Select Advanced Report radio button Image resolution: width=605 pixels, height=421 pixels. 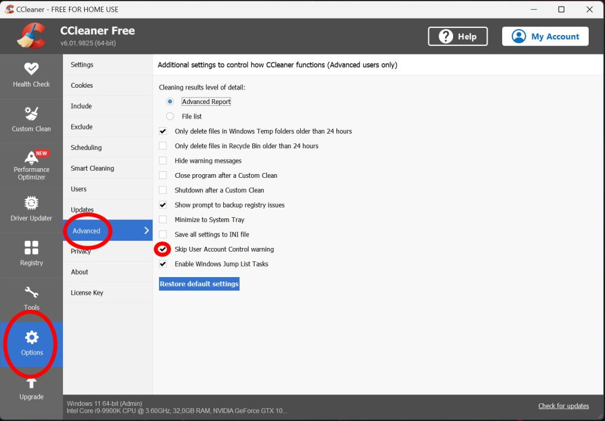coord(170,102)
